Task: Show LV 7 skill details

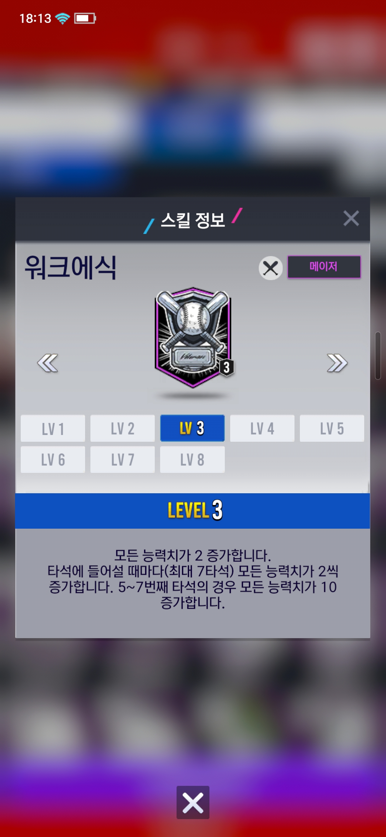Action: click(123, 459)
